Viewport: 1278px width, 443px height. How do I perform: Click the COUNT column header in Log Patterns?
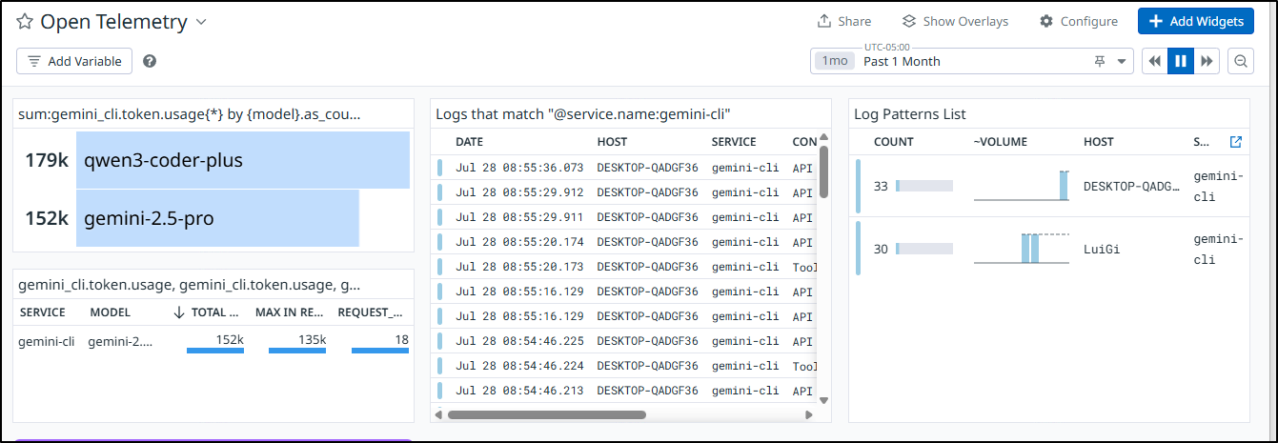(x=894, y=142)
